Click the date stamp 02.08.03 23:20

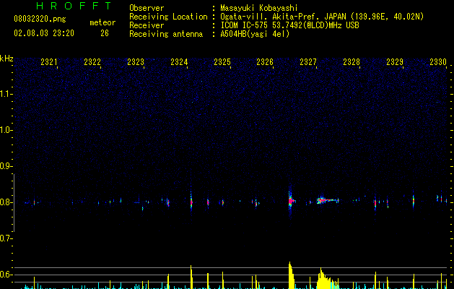(44, 33)
